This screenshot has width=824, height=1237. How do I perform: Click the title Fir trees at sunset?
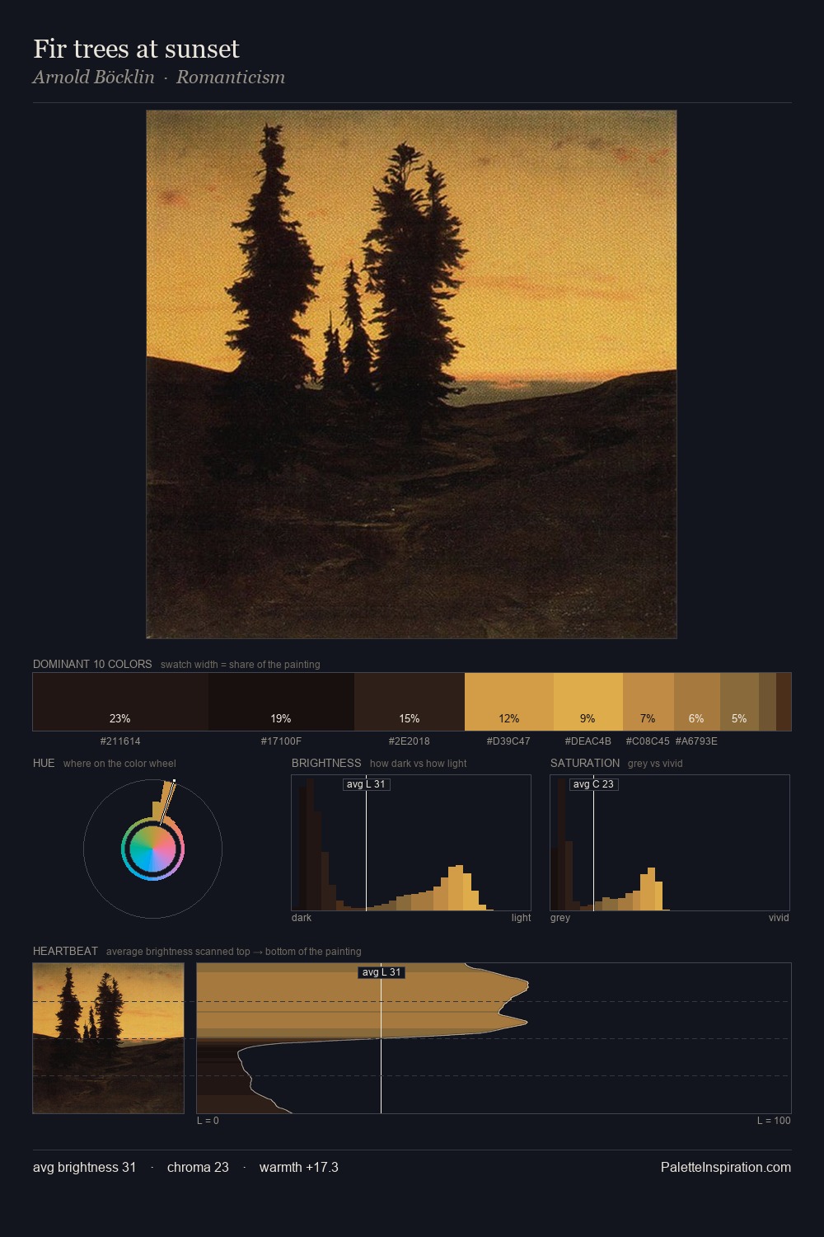[136, 49]
